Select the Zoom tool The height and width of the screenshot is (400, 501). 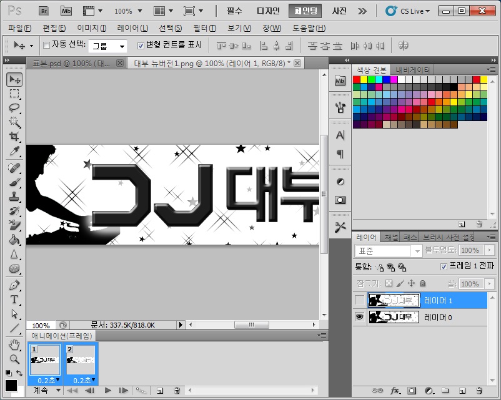(14, 359)
